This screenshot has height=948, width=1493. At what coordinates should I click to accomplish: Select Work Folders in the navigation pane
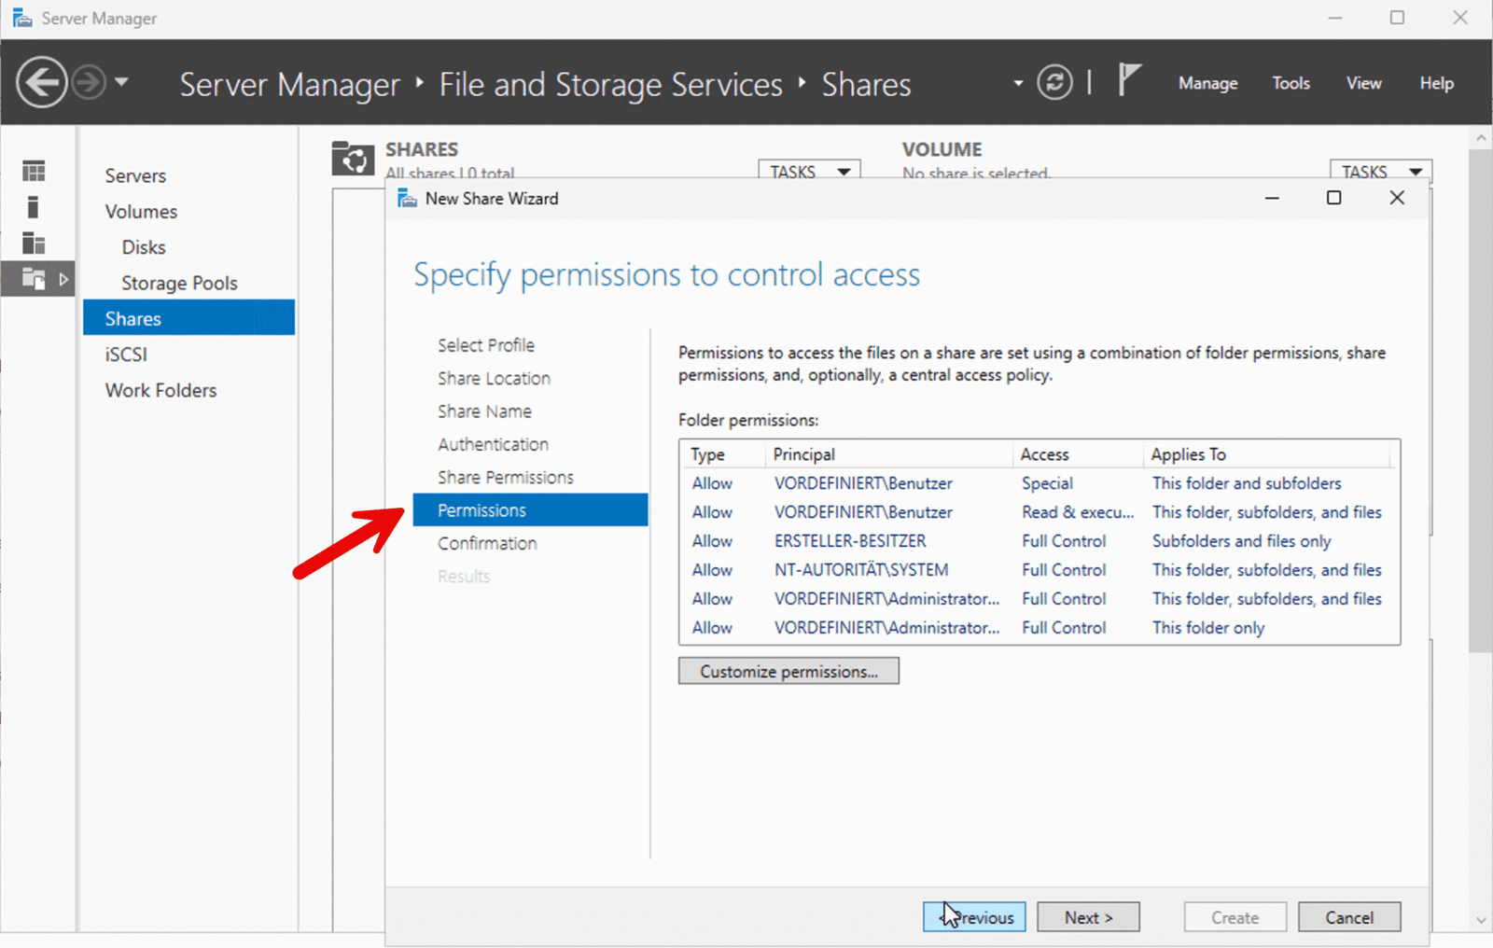pos(160,390)
